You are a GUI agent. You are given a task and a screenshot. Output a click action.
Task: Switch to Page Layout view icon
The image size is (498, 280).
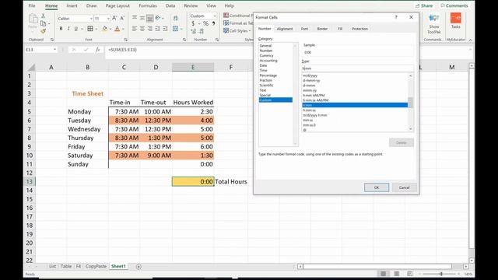point(396,274)
